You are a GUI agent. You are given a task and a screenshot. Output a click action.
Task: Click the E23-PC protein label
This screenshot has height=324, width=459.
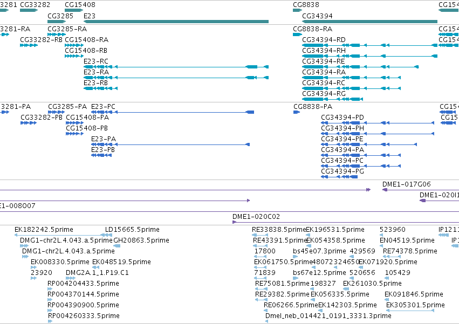(x=103, y=107)
